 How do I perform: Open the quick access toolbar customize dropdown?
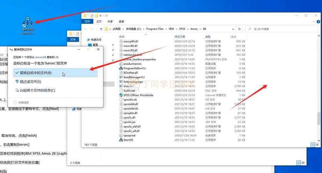point(101,16)
